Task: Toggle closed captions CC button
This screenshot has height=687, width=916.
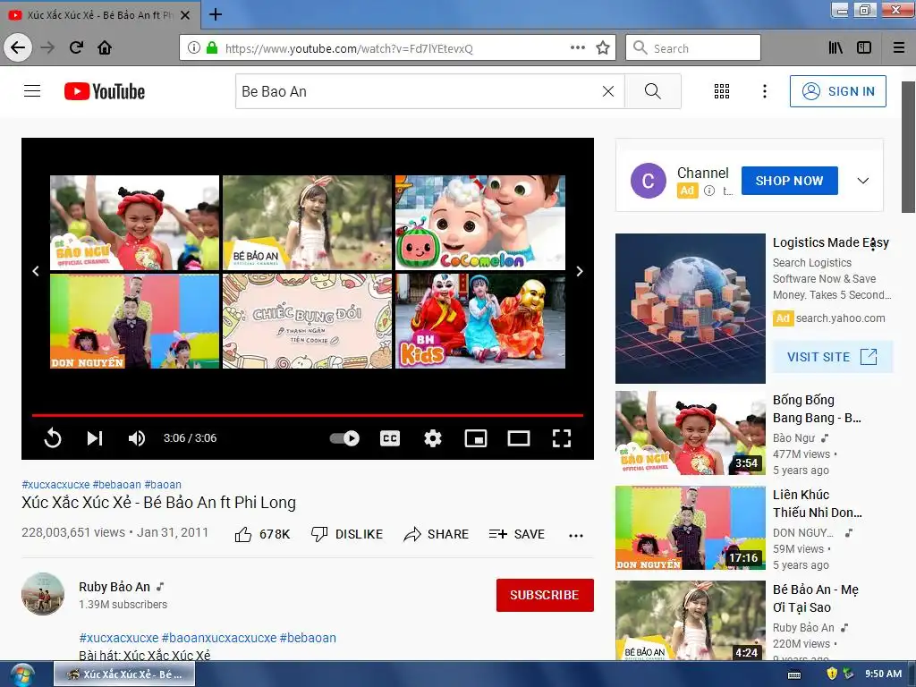Action: click(x=390, y=438)
